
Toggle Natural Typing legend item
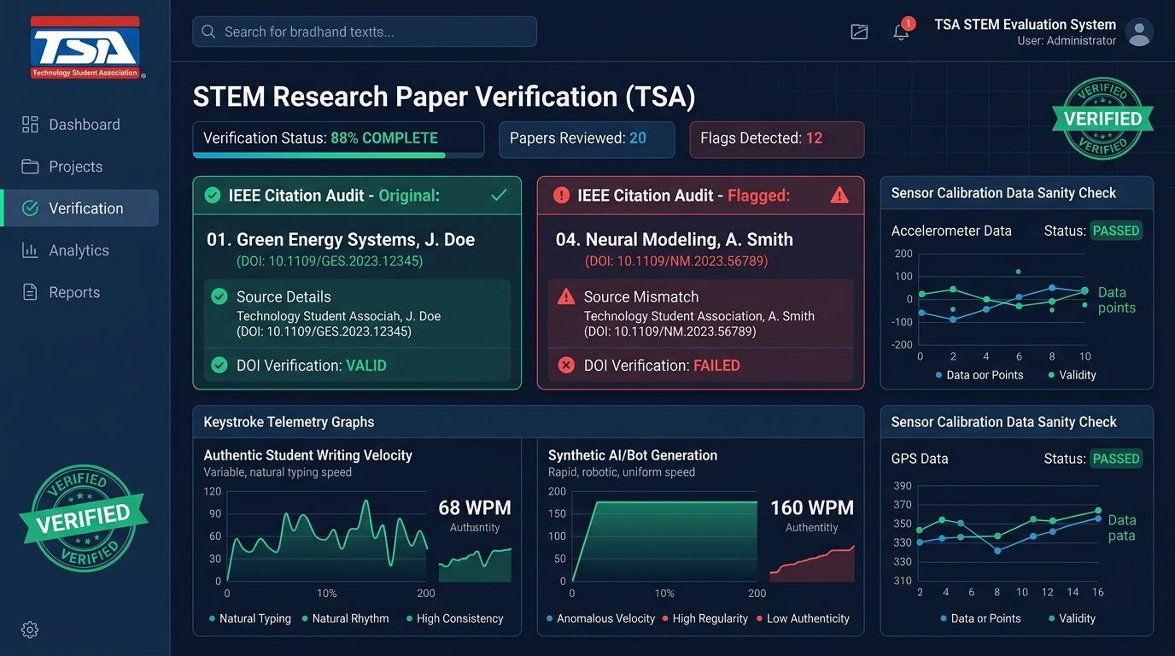click(x=249, y=618)
